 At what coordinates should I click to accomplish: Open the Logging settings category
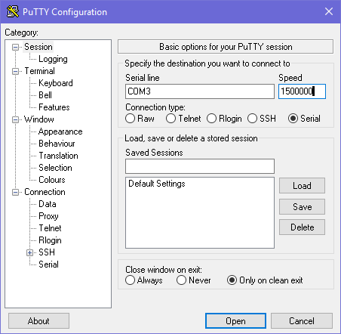[x=53, y=59]
